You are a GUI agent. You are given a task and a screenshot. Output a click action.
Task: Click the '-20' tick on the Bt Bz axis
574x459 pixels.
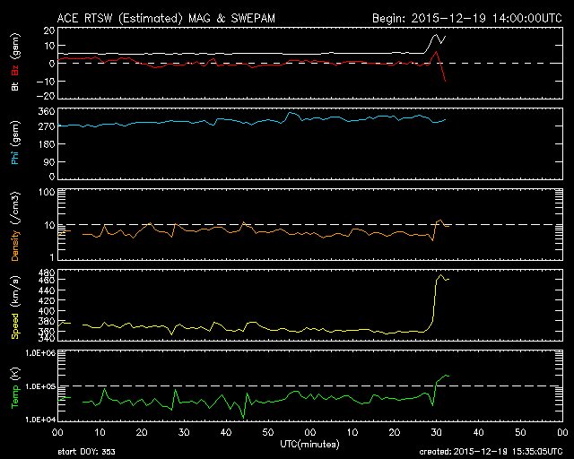(46, 96)
